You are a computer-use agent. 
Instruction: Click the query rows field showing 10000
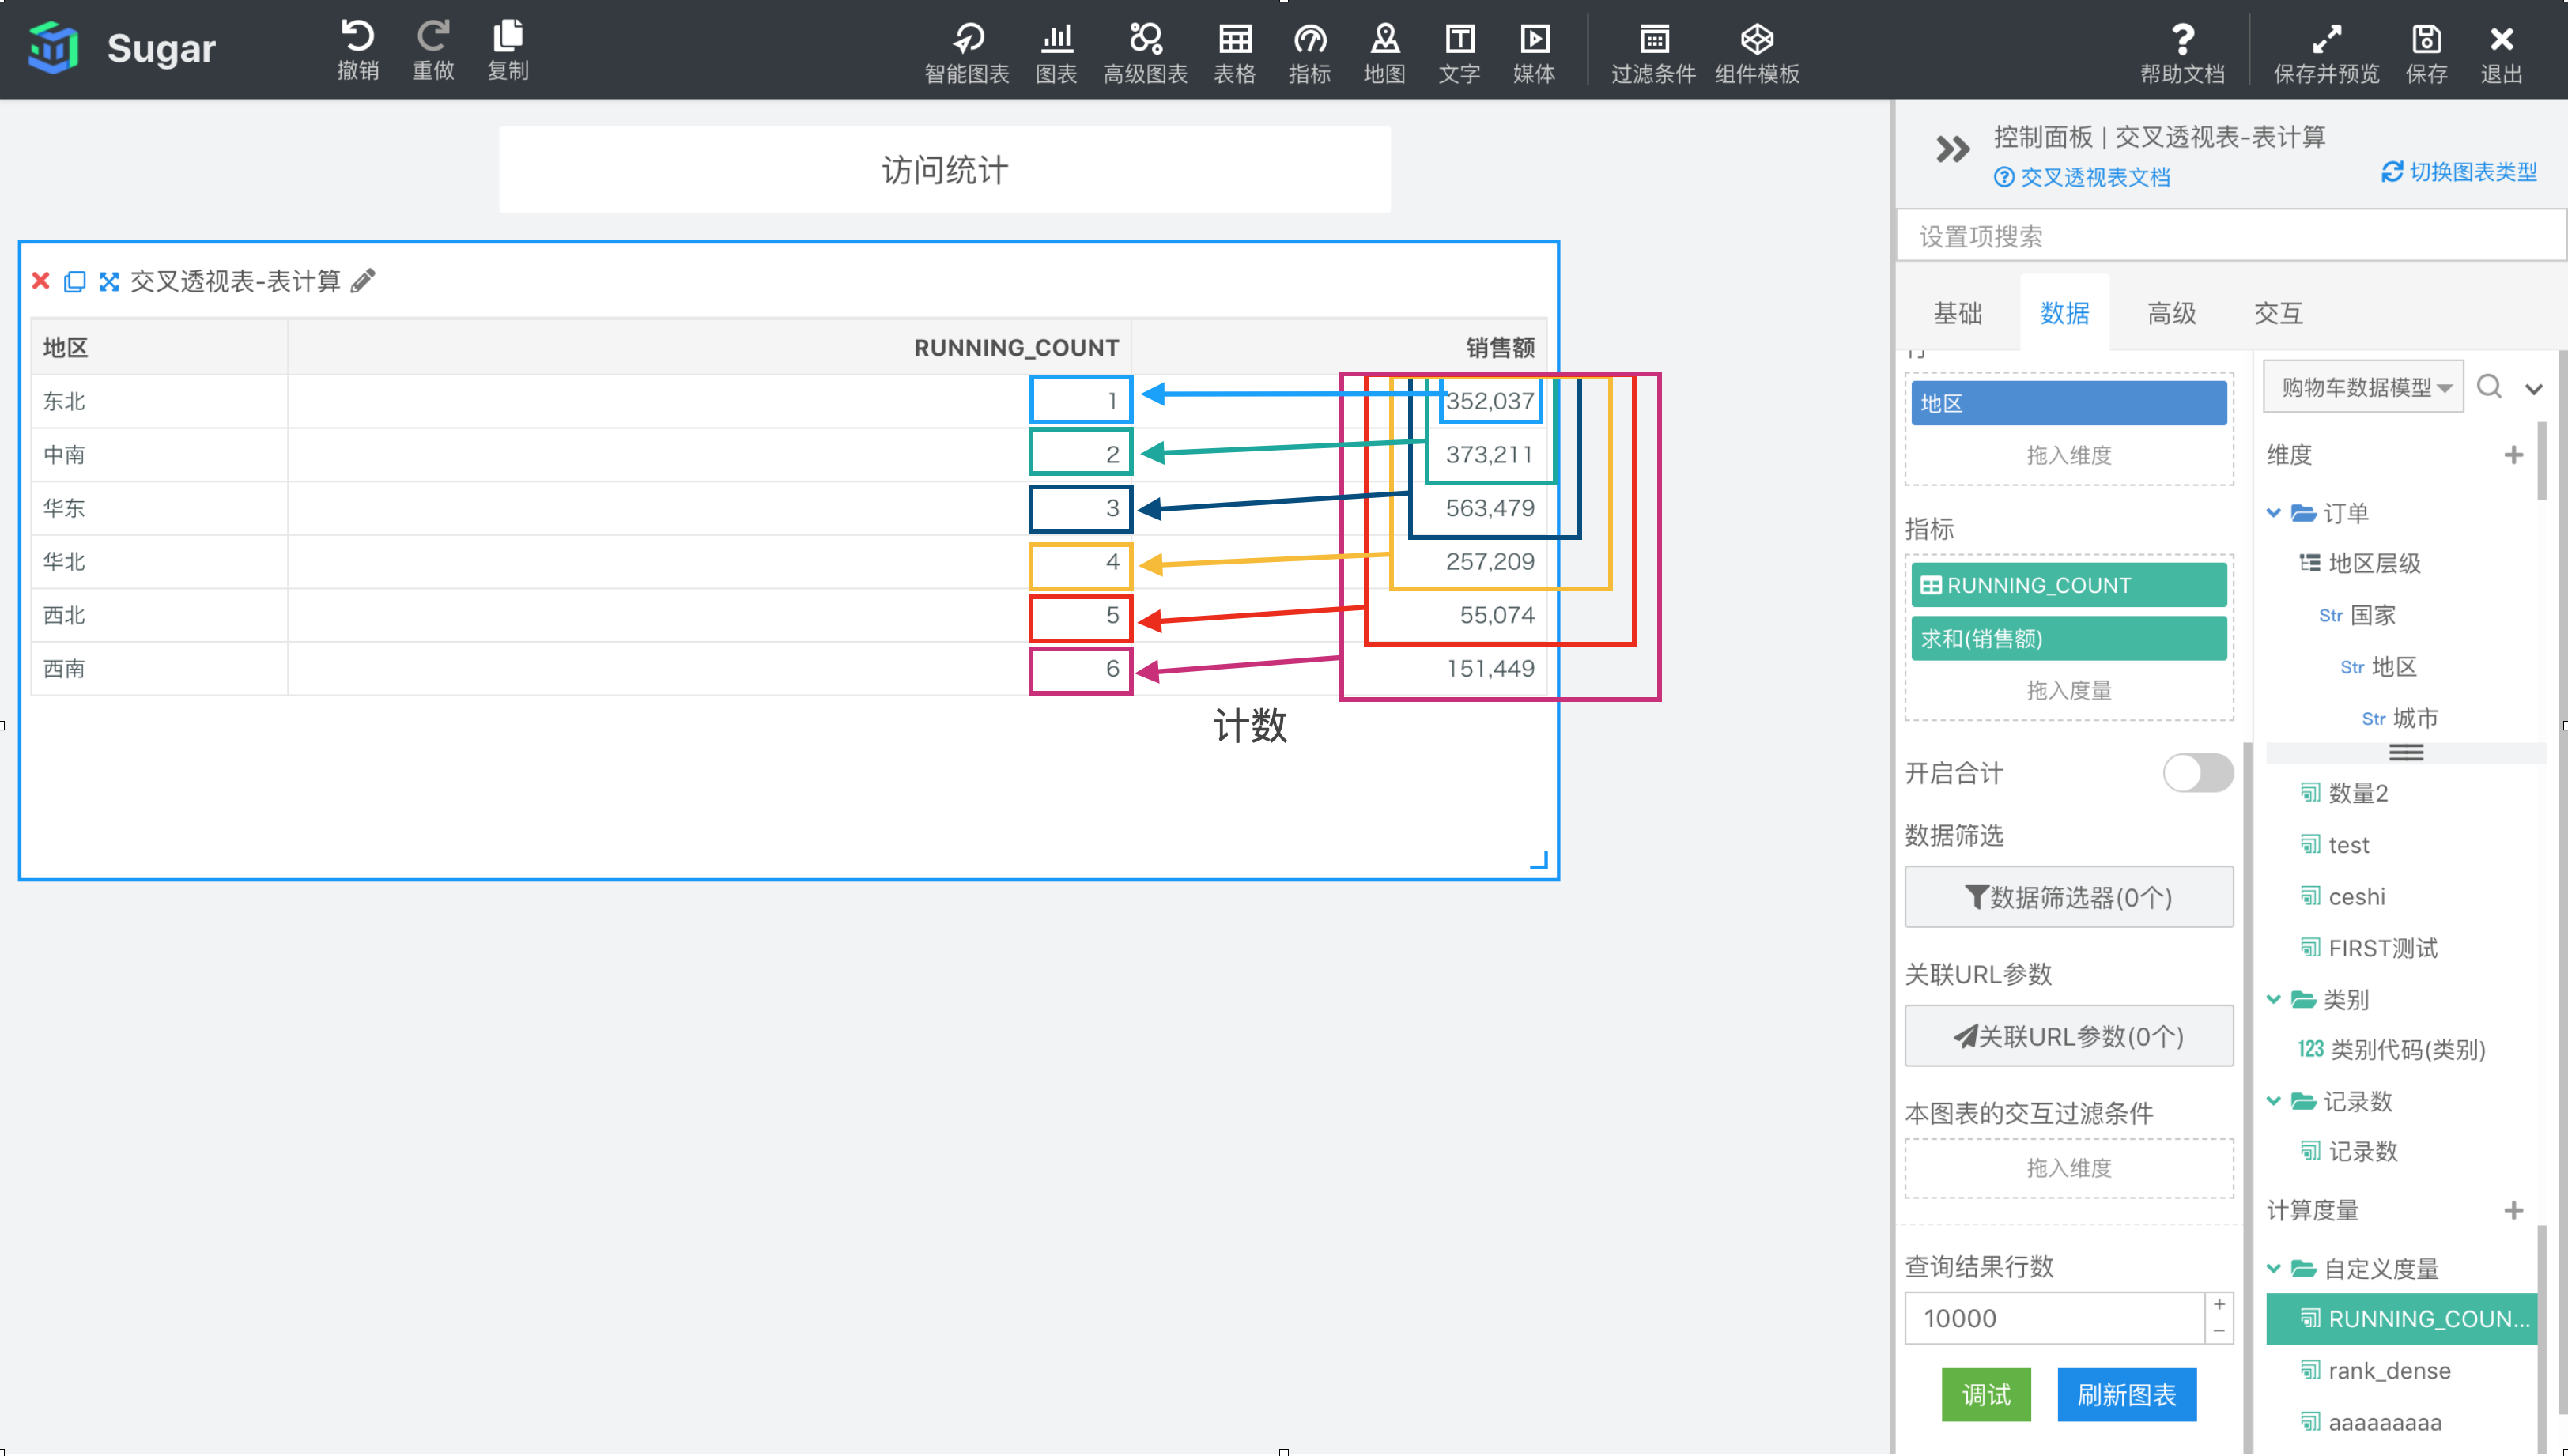coord(2054,1318)
